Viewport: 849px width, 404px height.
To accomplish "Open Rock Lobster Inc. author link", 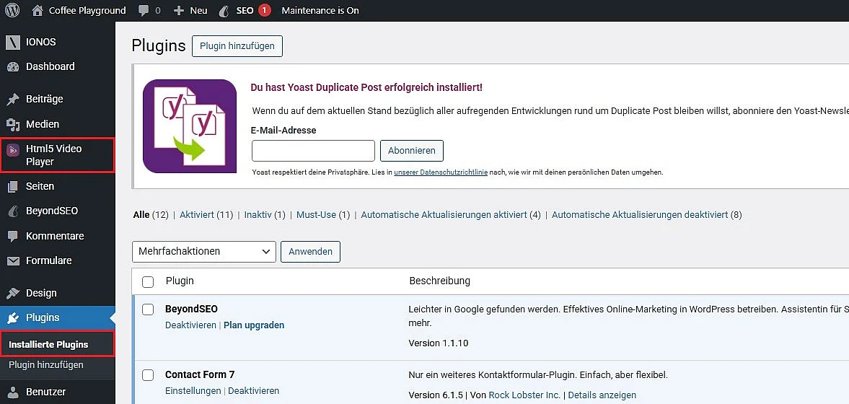I will (x=524, y=395).
